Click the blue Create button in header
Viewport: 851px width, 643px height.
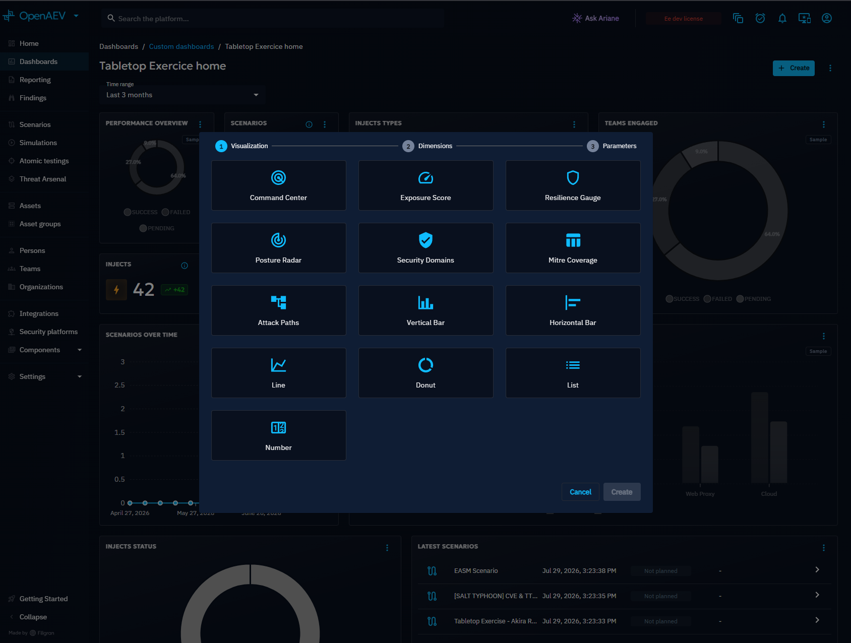point(794,68)
